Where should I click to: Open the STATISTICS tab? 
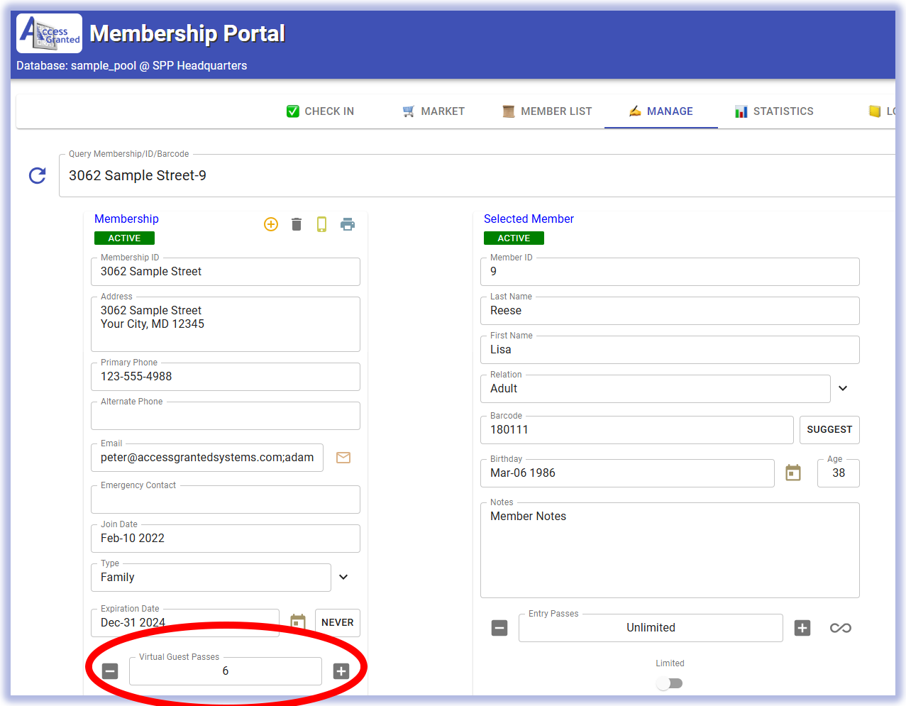tap(774, 111)
